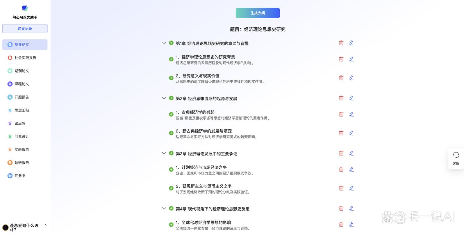Delete Chapter 1 第1章 heading row
Viewport: 464px width, 233px height.
[x=341, y=43]
